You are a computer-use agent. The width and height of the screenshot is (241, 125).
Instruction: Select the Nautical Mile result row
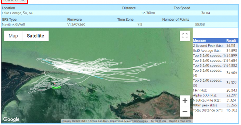[x=216, y=100]
